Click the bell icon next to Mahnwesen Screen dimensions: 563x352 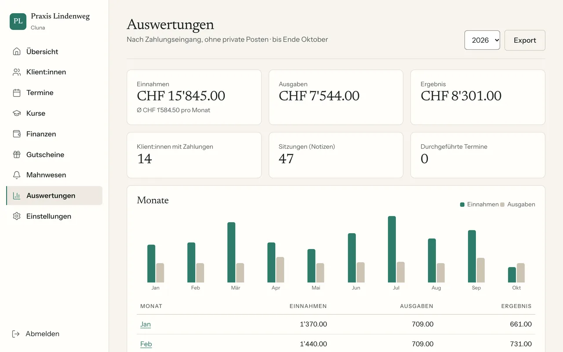(17, 175)
